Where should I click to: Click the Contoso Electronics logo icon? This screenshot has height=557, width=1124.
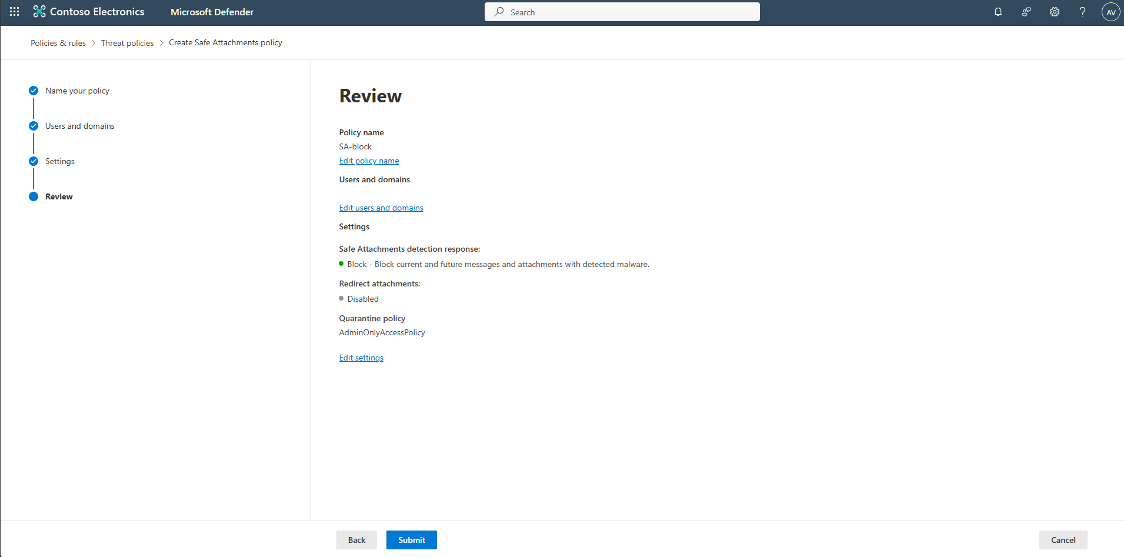(x=39, y=12)
